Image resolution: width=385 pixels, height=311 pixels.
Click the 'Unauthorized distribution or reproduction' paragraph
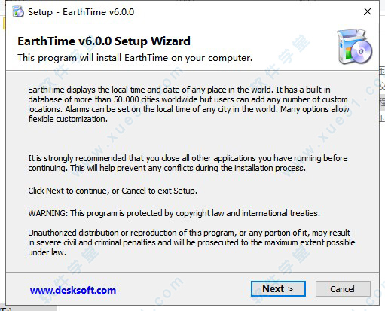[191, 242]
